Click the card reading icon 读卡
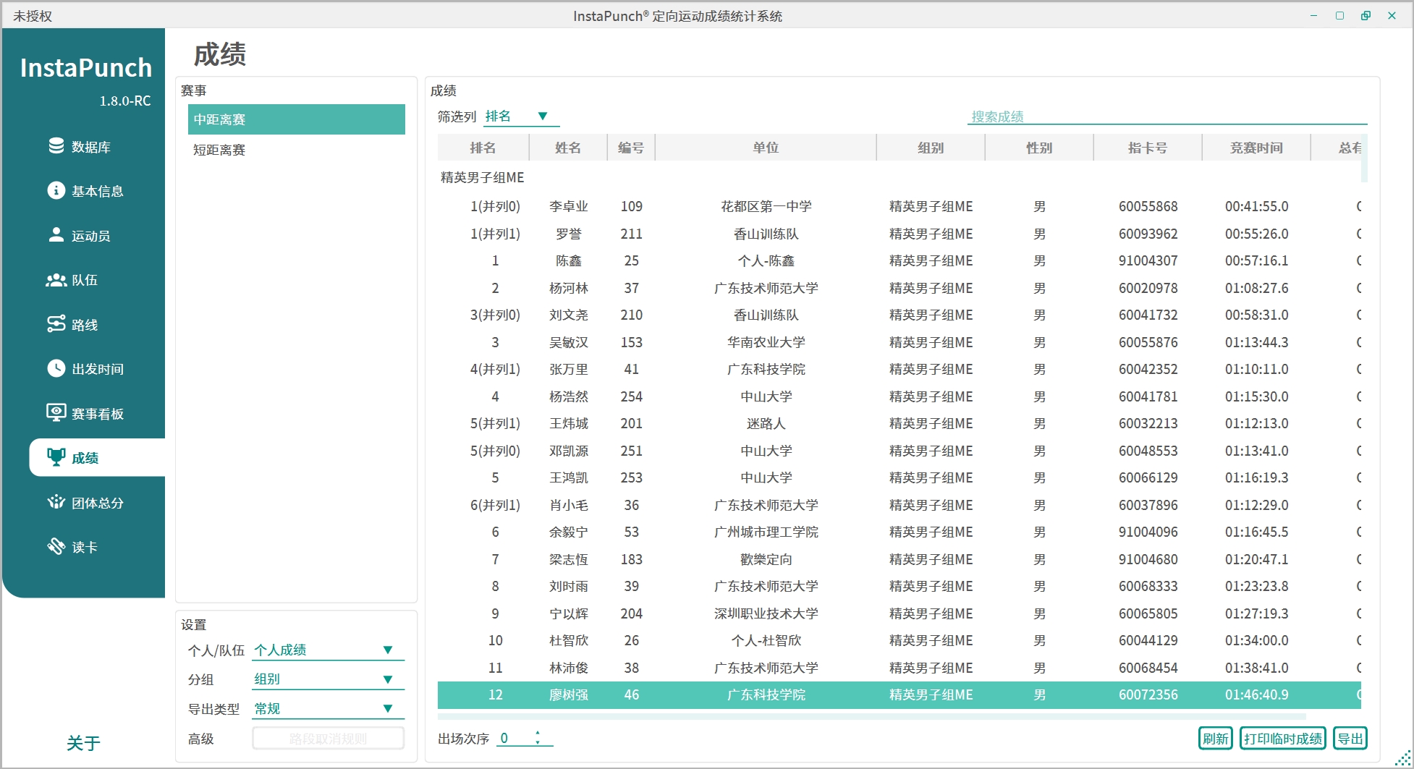 click(x=56, y=547)
